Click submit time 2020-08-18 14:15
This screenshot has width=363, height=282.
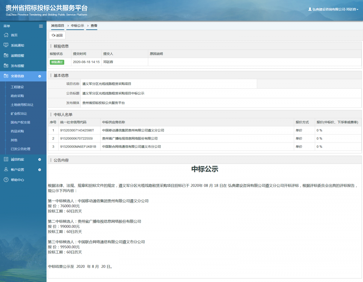[x=86, y=62]
